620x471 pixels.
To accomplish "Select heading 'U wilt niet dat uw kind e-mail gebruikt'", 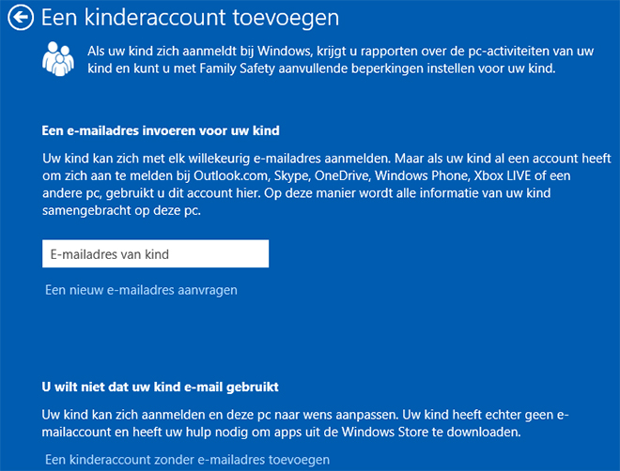I will [160, 387].
